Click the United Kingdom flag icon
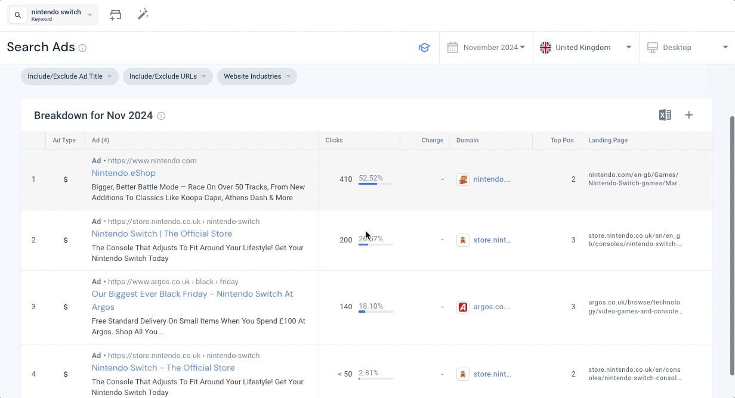The image size is (735, 398). 545,48
